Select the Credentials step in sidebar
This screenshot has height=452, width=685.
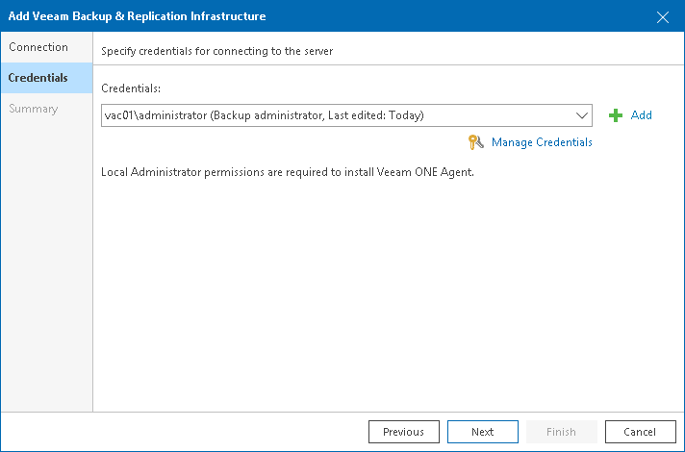[x=38, y=78]
